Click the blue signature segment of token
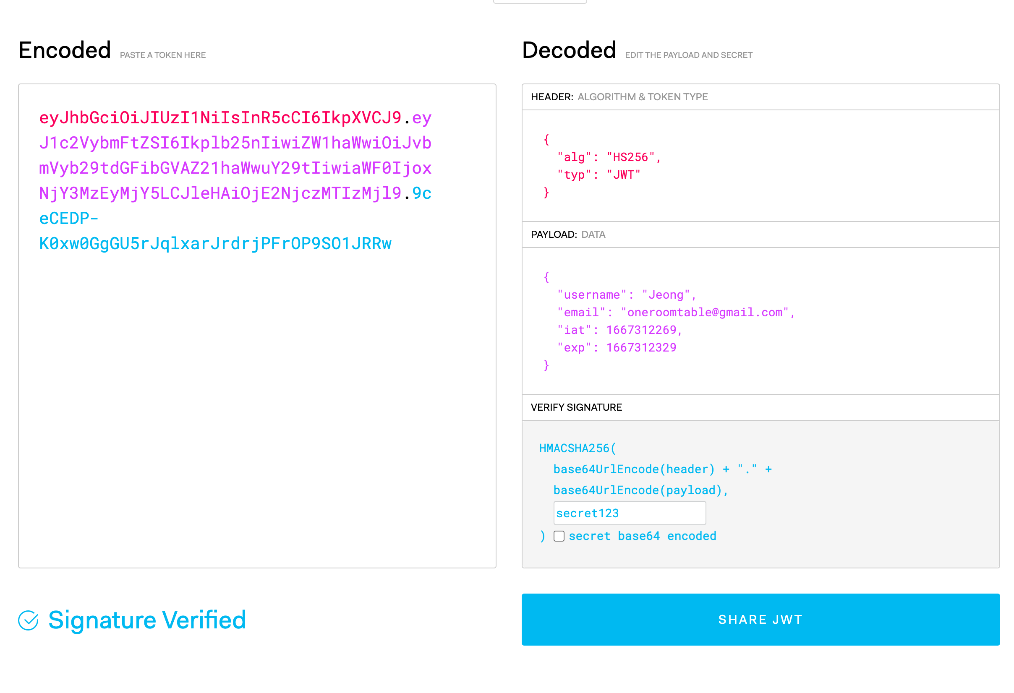The width and height of the screenshot is (1014, 693). (x=215, y=244)
